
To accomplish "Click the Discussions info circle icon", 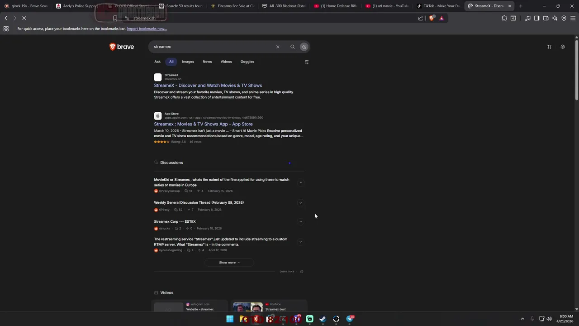I will coord(302,272).
